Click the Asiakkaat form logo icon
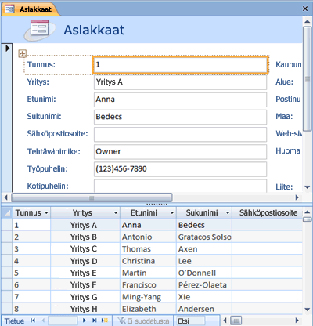Viewport: 313px width, 326px height. tap(40, 30)
